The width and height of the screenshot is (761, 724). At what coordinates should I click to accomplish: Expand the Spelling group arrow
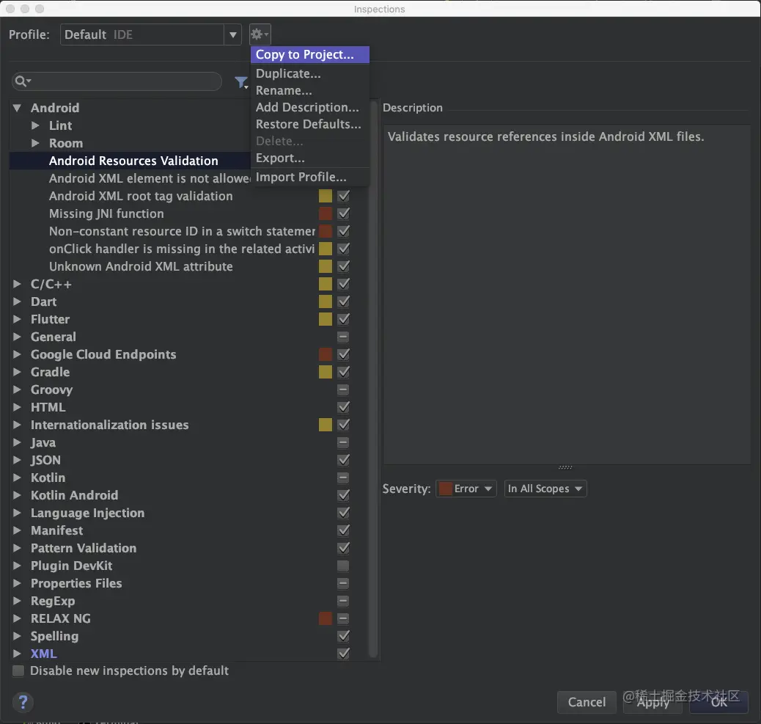(x=17, y=636)
